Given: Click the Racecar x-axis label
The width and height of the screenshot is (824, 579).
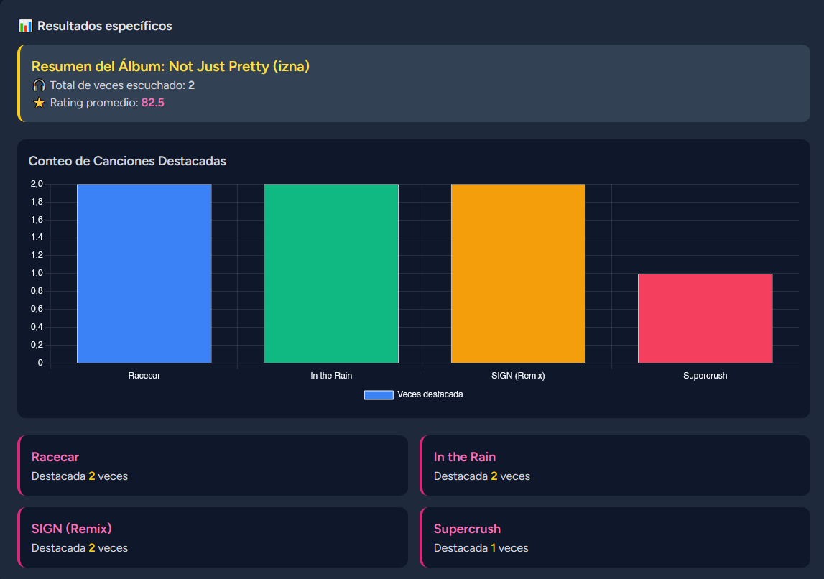Looking at the screenshot, I should tap(144, 376).
